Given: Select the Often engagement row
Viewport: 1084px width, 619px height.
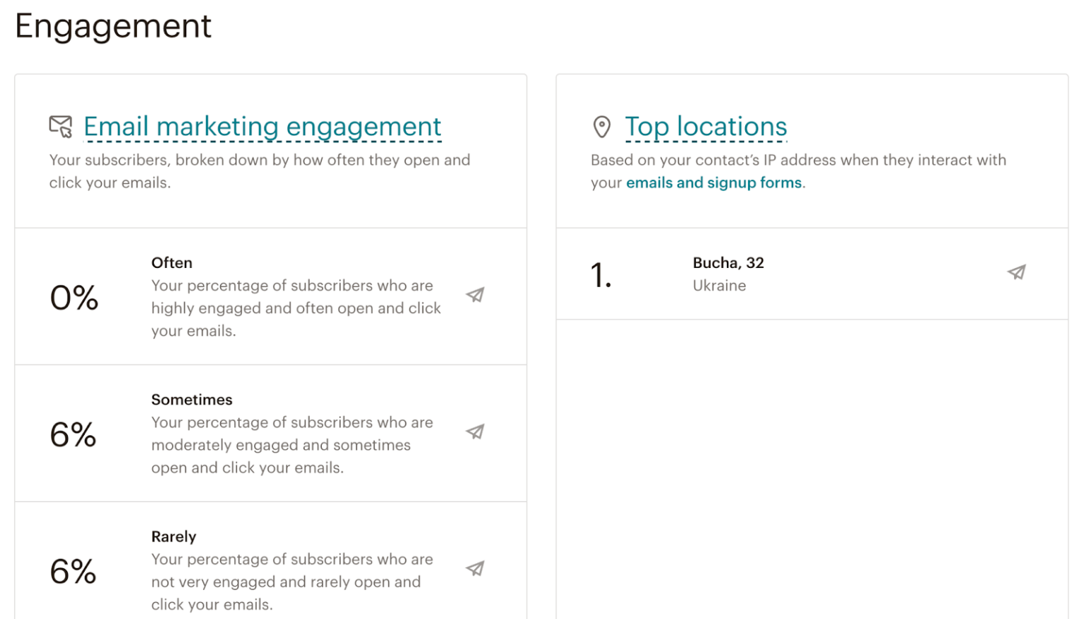Looking at the screenshot, I should coord(270,295).
